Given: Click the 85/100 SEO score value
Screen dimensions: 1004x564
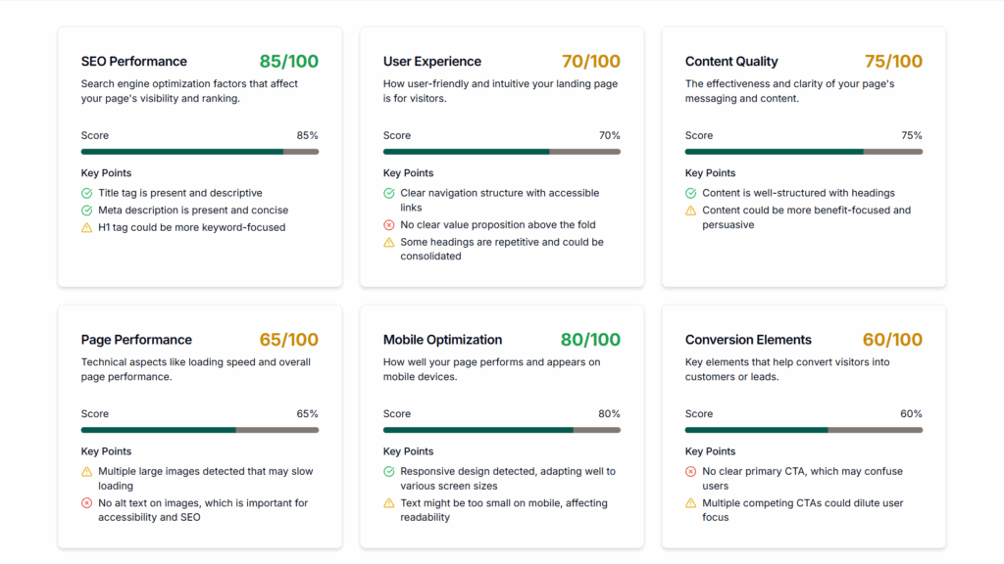Looking at the screenshot, I should pos(289,62).
